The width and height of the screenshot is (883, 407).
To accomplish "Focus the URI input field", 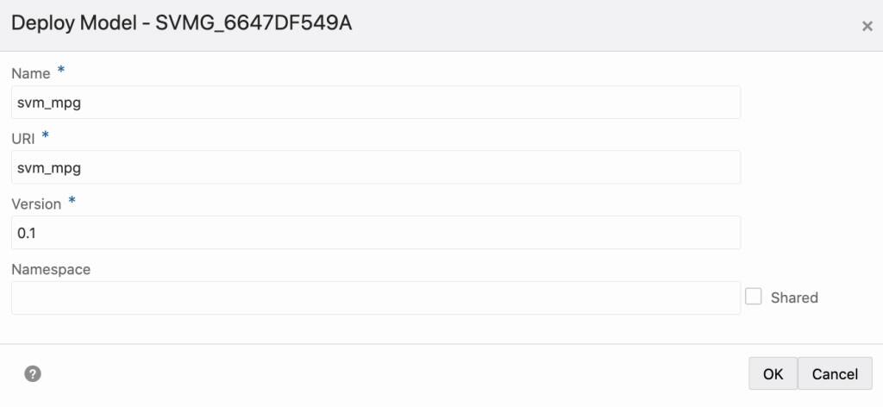I will [376, 167].
